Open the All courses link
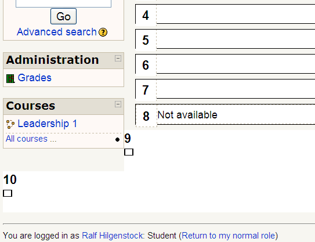Screen dimensions: 315x242 (31, 139)
